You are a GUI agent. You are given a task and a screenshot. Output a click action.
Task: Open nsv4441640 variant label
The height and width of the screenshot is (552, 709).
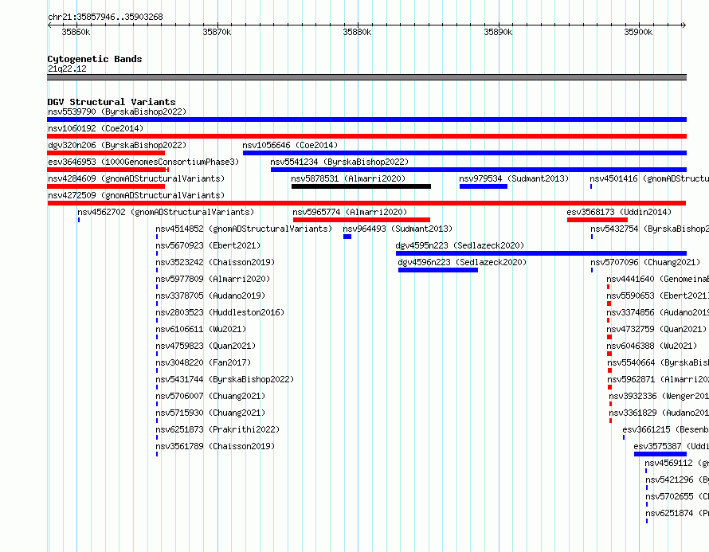point(658,279)
